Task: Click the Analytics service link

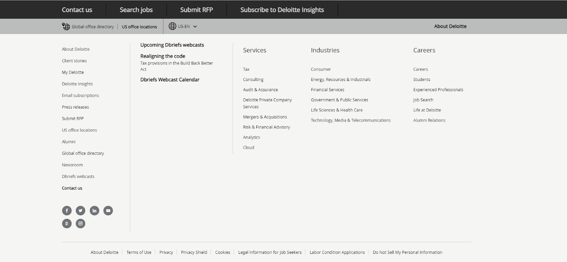Action: (252, 138)
